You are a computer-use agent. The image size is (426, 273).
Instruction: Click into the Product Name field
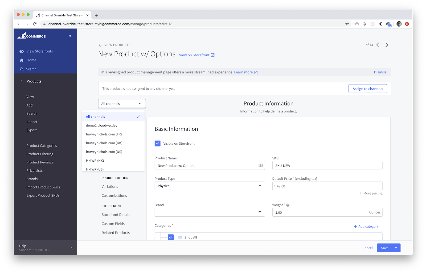click(x=210, y=165)
